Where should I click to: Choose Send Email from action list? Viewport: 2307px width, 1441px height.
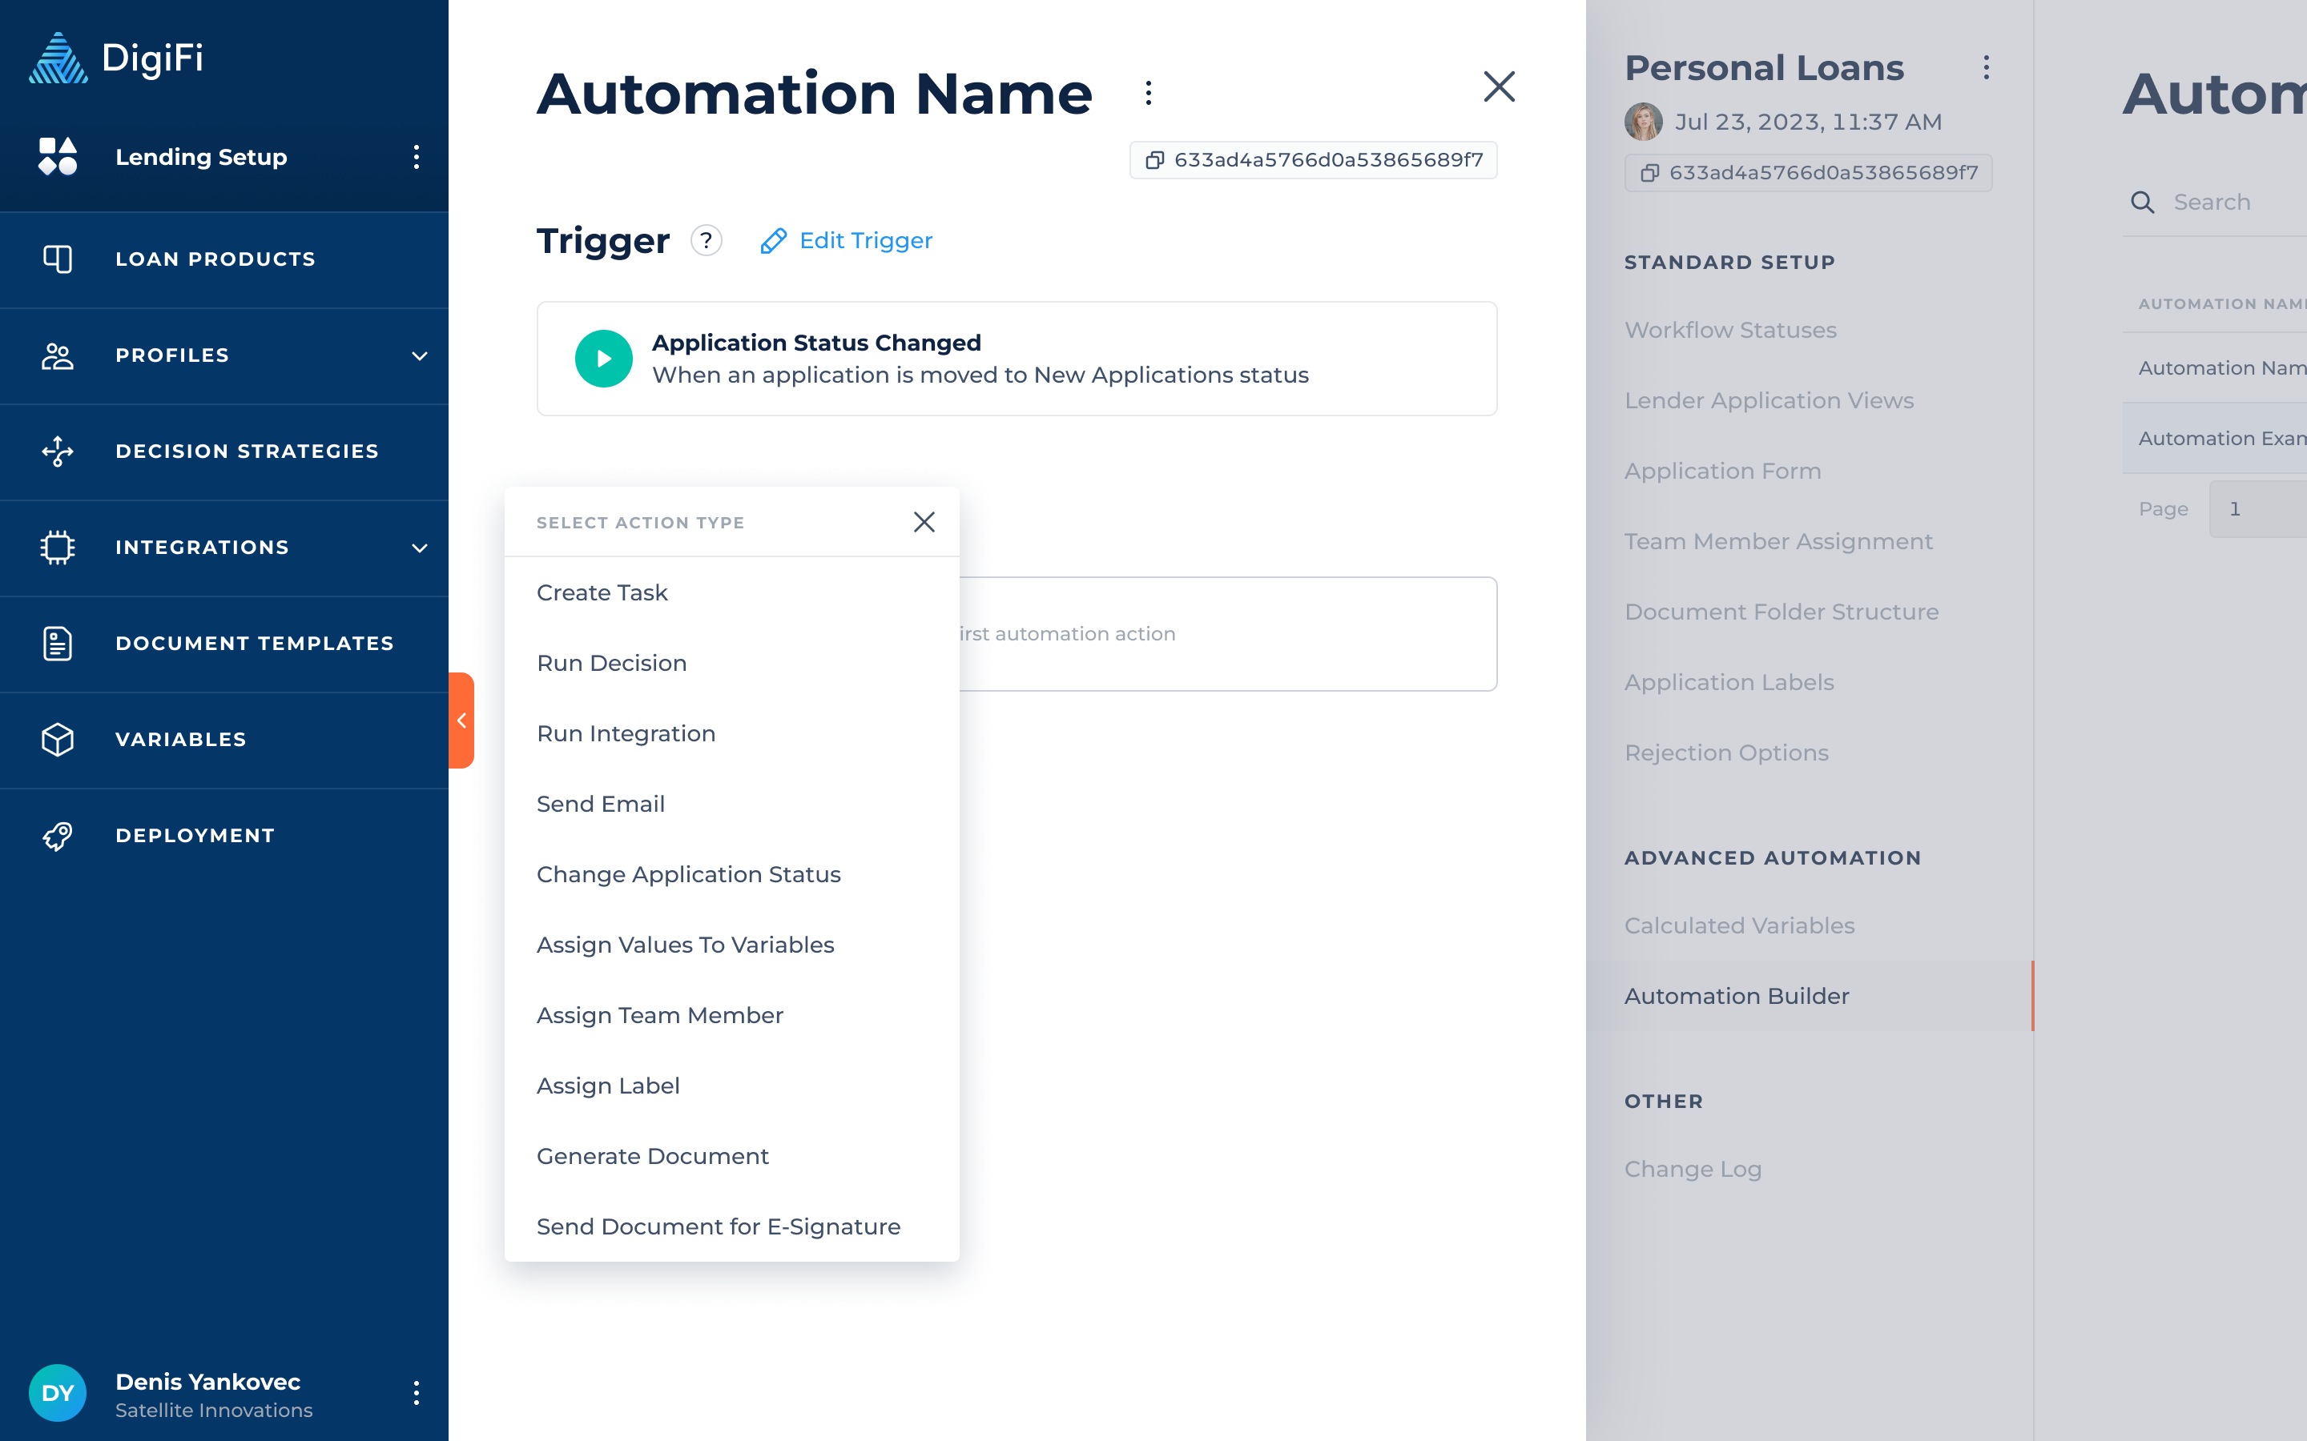[x=601, y=805]
